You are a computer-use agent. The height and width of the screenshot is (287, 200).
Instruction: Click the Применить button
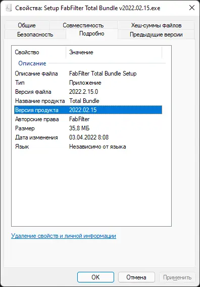(177, 277)
